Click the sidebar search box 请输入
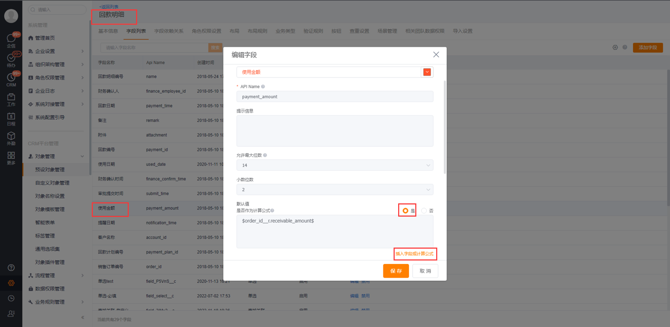This screenshot has width=670, height=327. click(57, 9)
